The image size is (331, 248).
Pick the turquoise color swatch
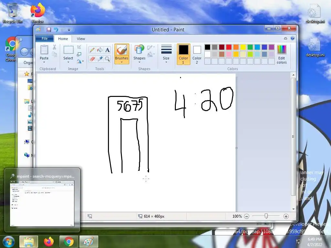click(x=257, y=47)
